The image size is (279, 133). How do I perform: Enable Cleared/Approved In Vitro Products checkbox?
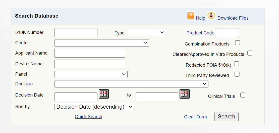[x=250, y=53]
